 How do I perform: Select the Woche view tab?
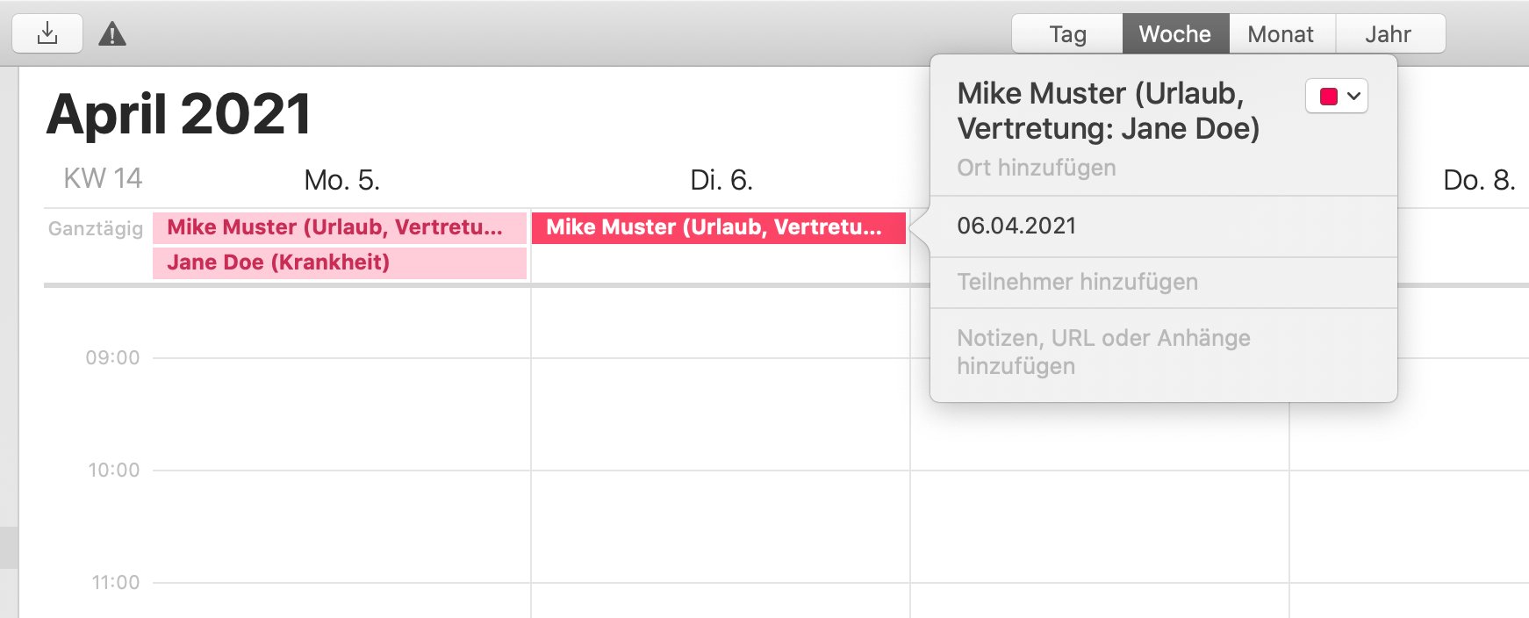point(1175,33)
